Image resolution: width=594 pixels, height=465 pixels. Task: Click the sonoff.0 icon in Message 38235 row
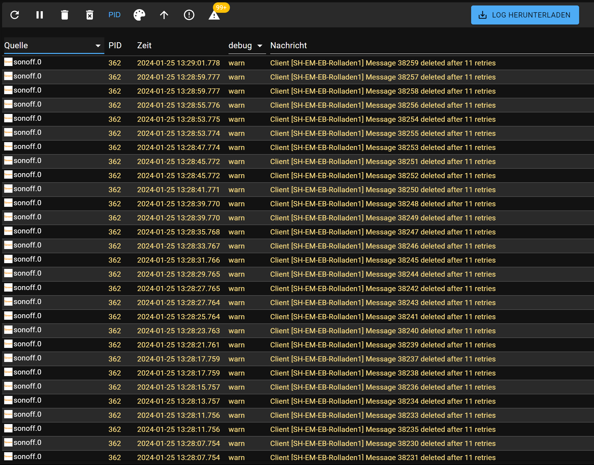click(x=8, y=428)
